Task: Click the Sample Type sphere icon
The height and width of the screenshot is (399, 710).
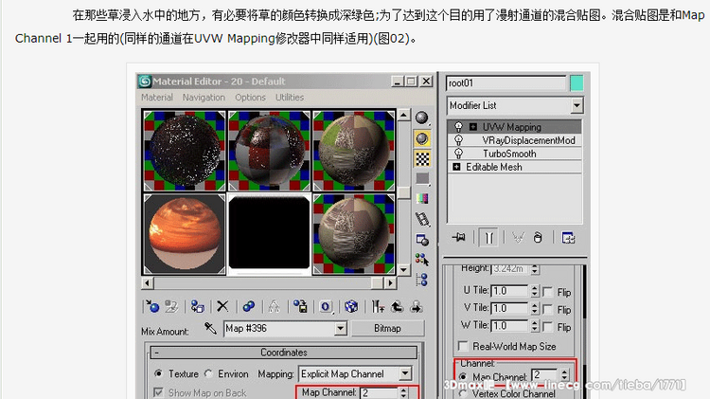Action: (422, 118)
